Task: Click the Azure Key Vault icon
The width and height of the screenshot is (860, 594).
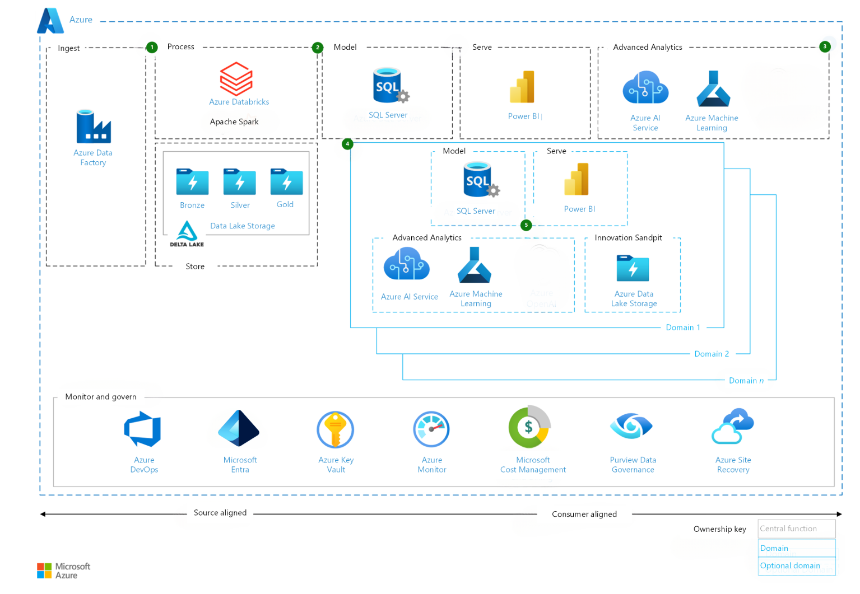Action: pos(334,429)
